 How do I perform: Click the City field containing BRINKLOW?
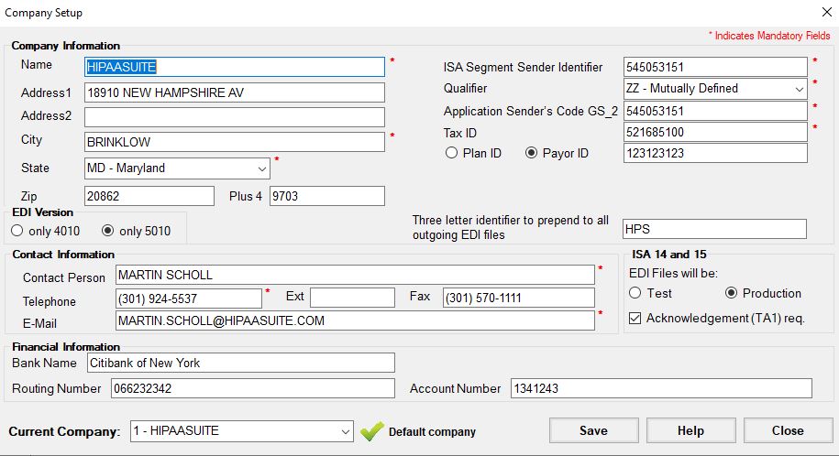tap(235, 142)
